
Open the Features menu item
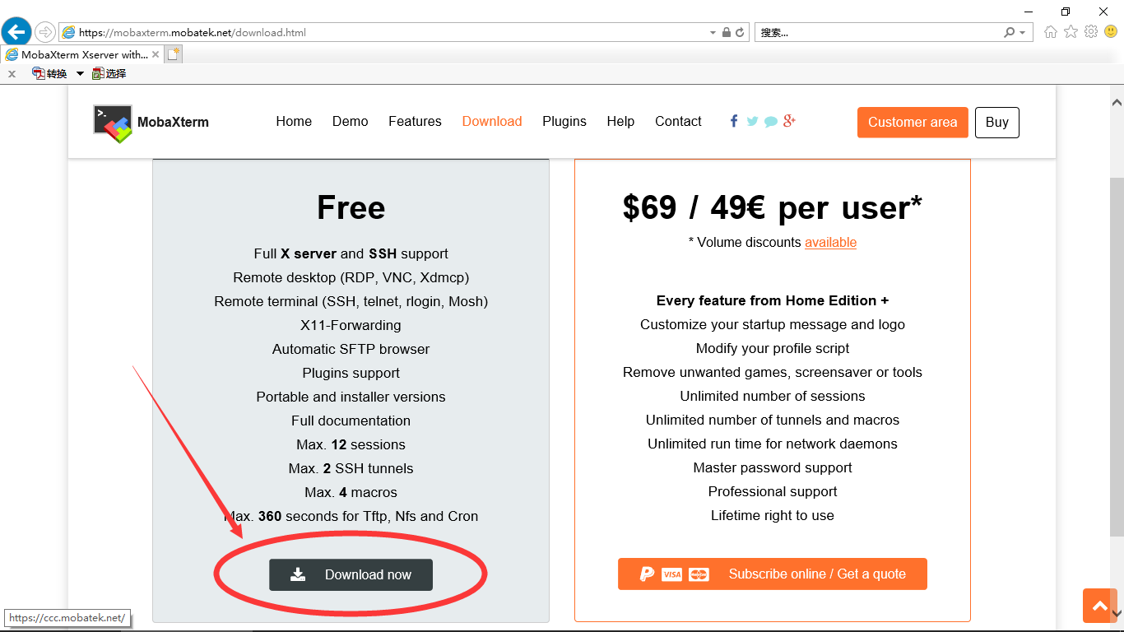click(x=415, y=121)
